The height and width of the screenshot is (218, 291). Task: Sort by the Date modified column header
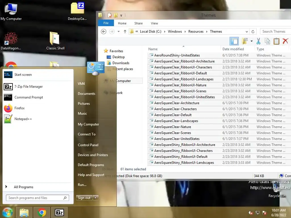tap(233, 49)
